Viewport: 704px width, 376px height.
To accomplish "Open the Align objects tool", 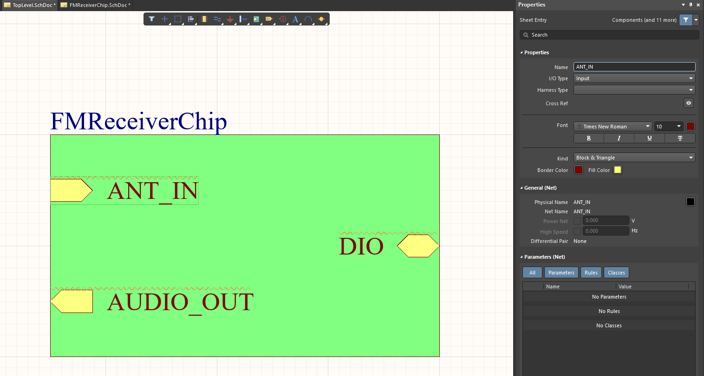I will 191,19.
